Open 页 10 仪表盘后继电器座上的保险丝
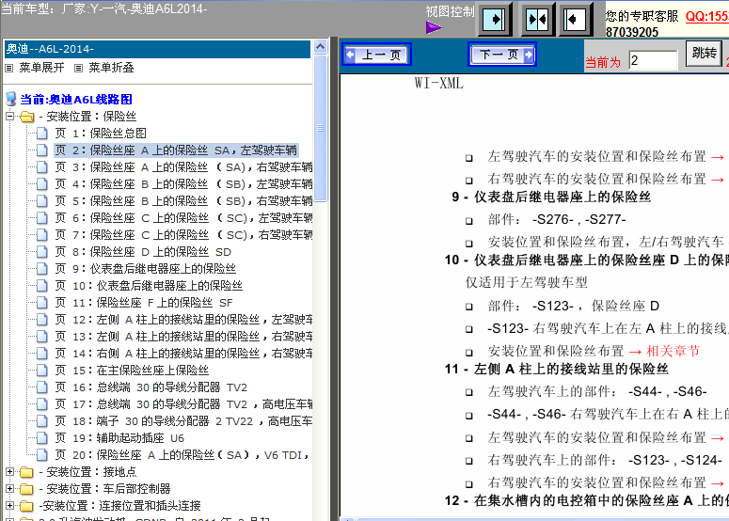The height and width of the screenshot is (521, 729). [x=149, y=285]
